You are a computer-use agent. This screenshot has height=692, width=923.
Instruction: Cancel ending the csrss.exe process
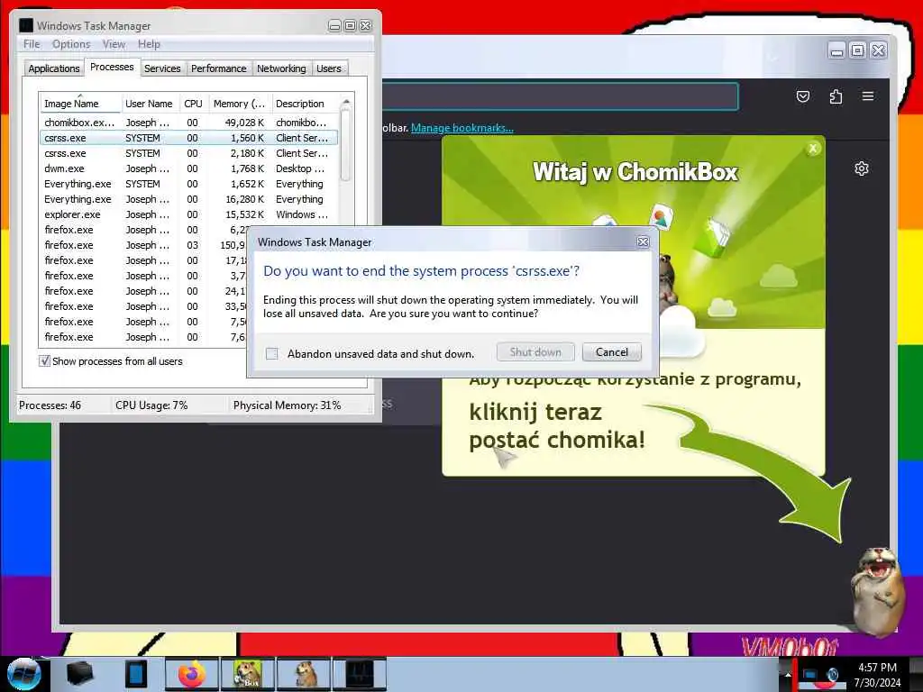(612, 352)
